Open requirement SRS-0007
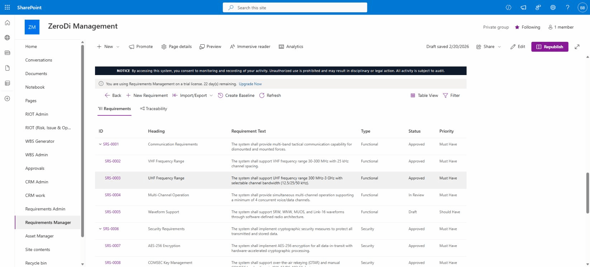 [x=113, y=246]
